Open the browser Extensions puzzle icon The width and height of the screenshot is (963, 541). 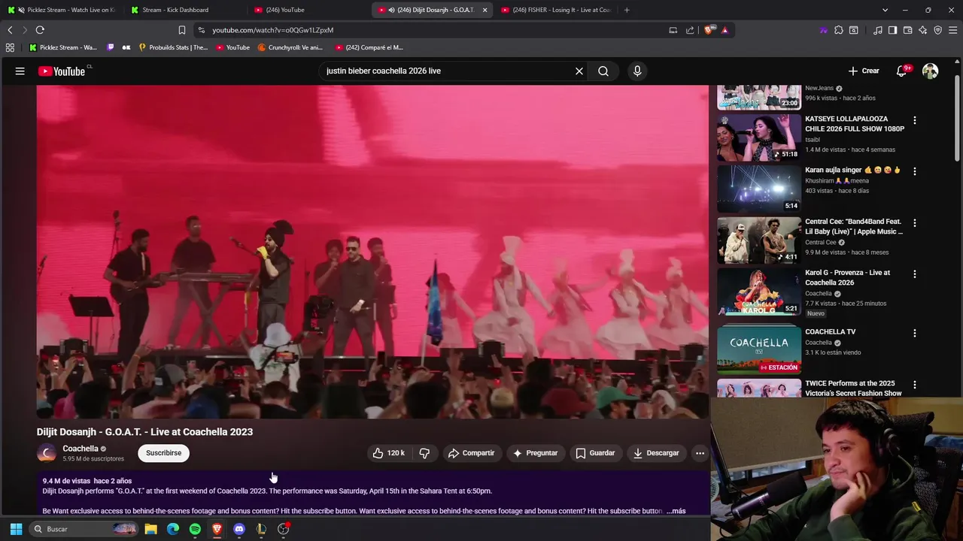[839, 30]
